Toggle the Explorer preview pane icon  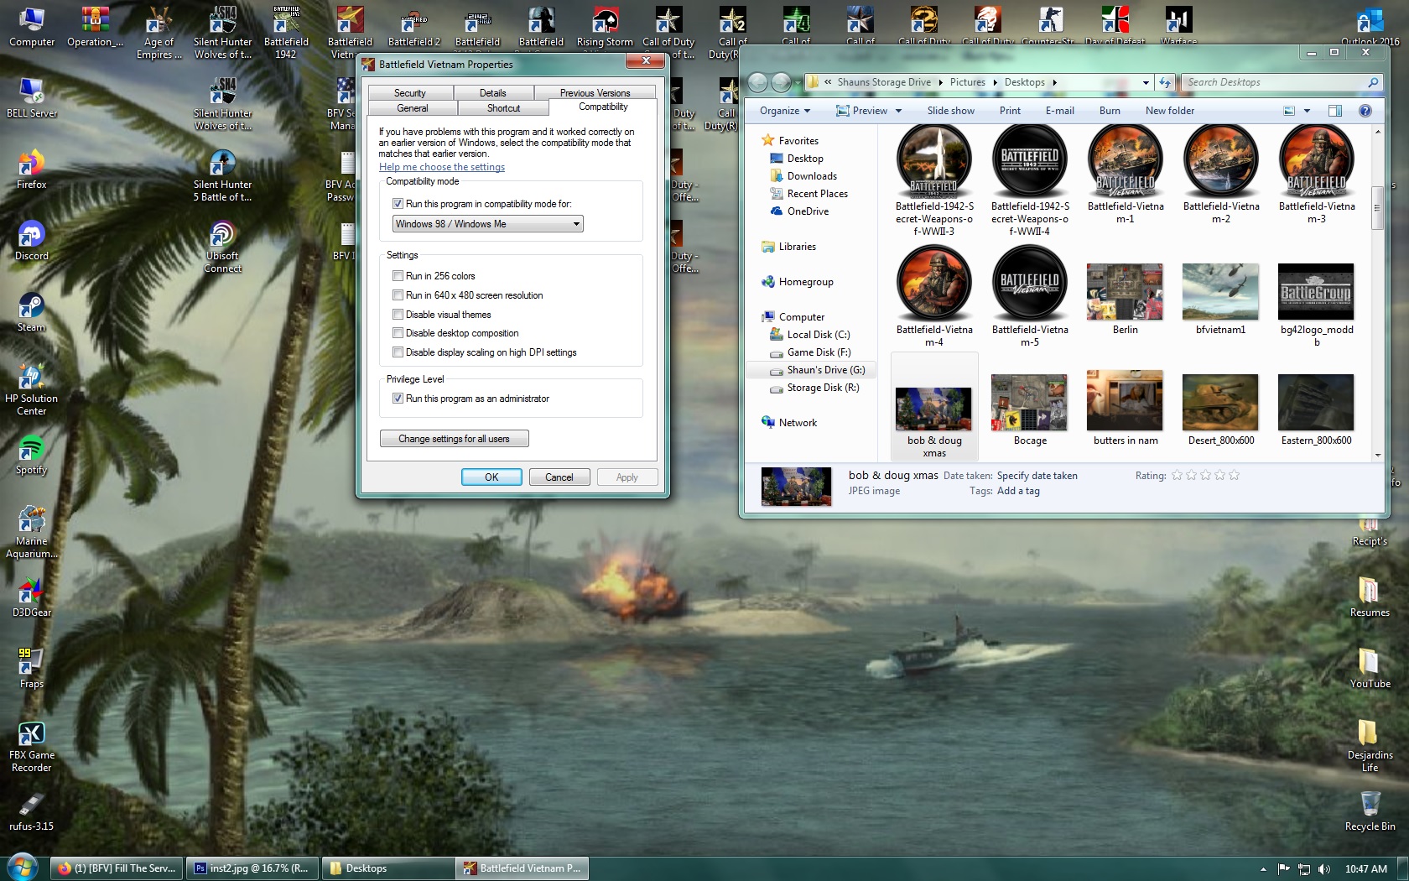(x=1335, y=111)
